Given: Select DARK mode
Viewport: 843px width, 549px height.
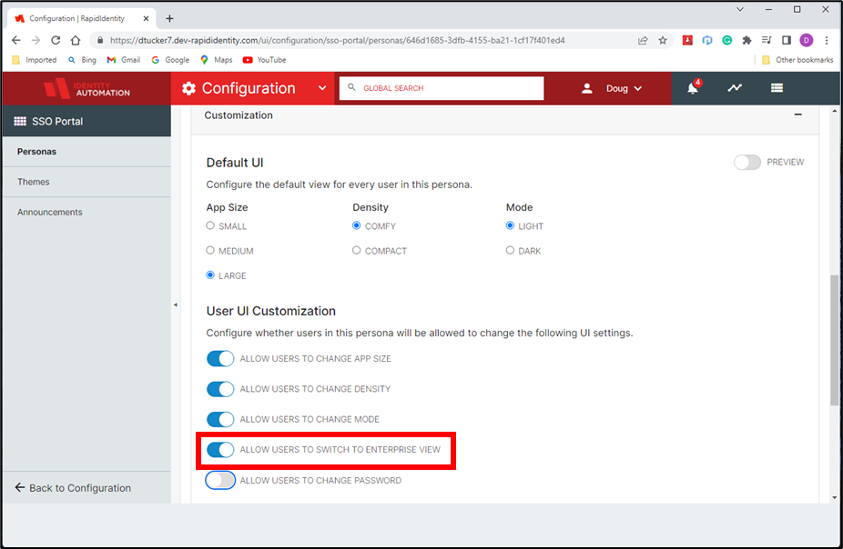Looking at the screenshot, I should tap(510, 250).
